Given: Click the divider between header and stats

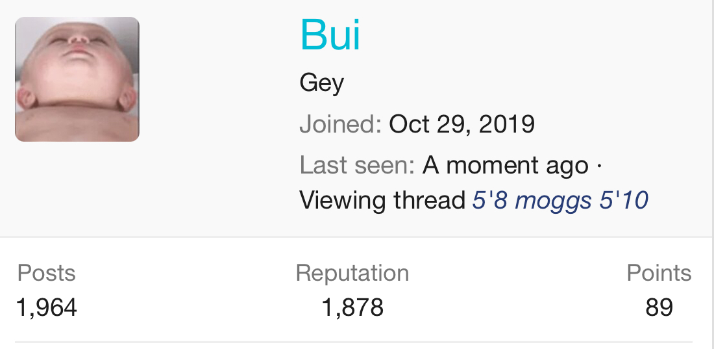Looking at the screenshot, I should click(357, 237).
